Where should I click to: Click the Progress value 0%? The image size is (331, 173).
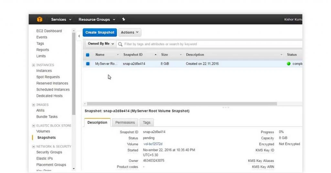point(281,132)
